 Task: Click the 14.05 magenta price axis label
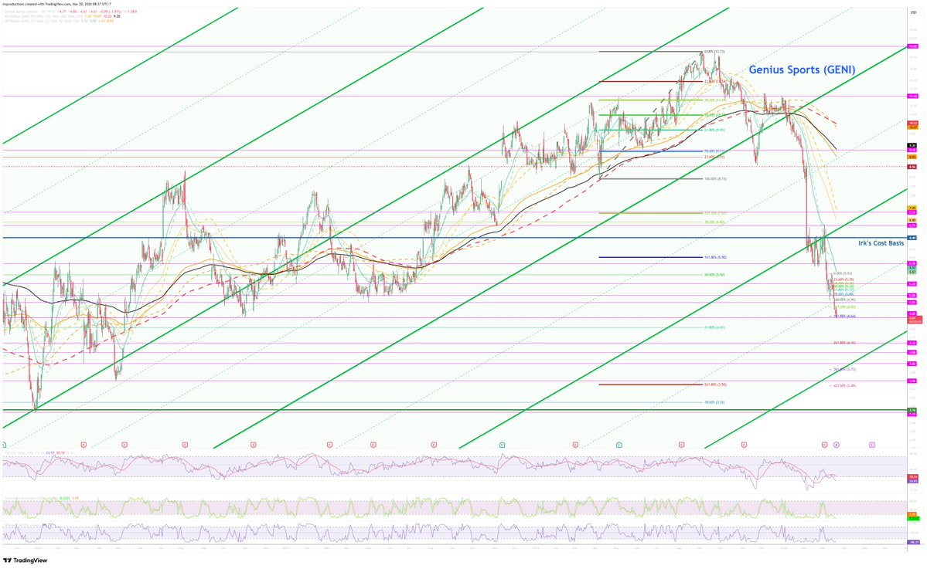coord(913,46)
